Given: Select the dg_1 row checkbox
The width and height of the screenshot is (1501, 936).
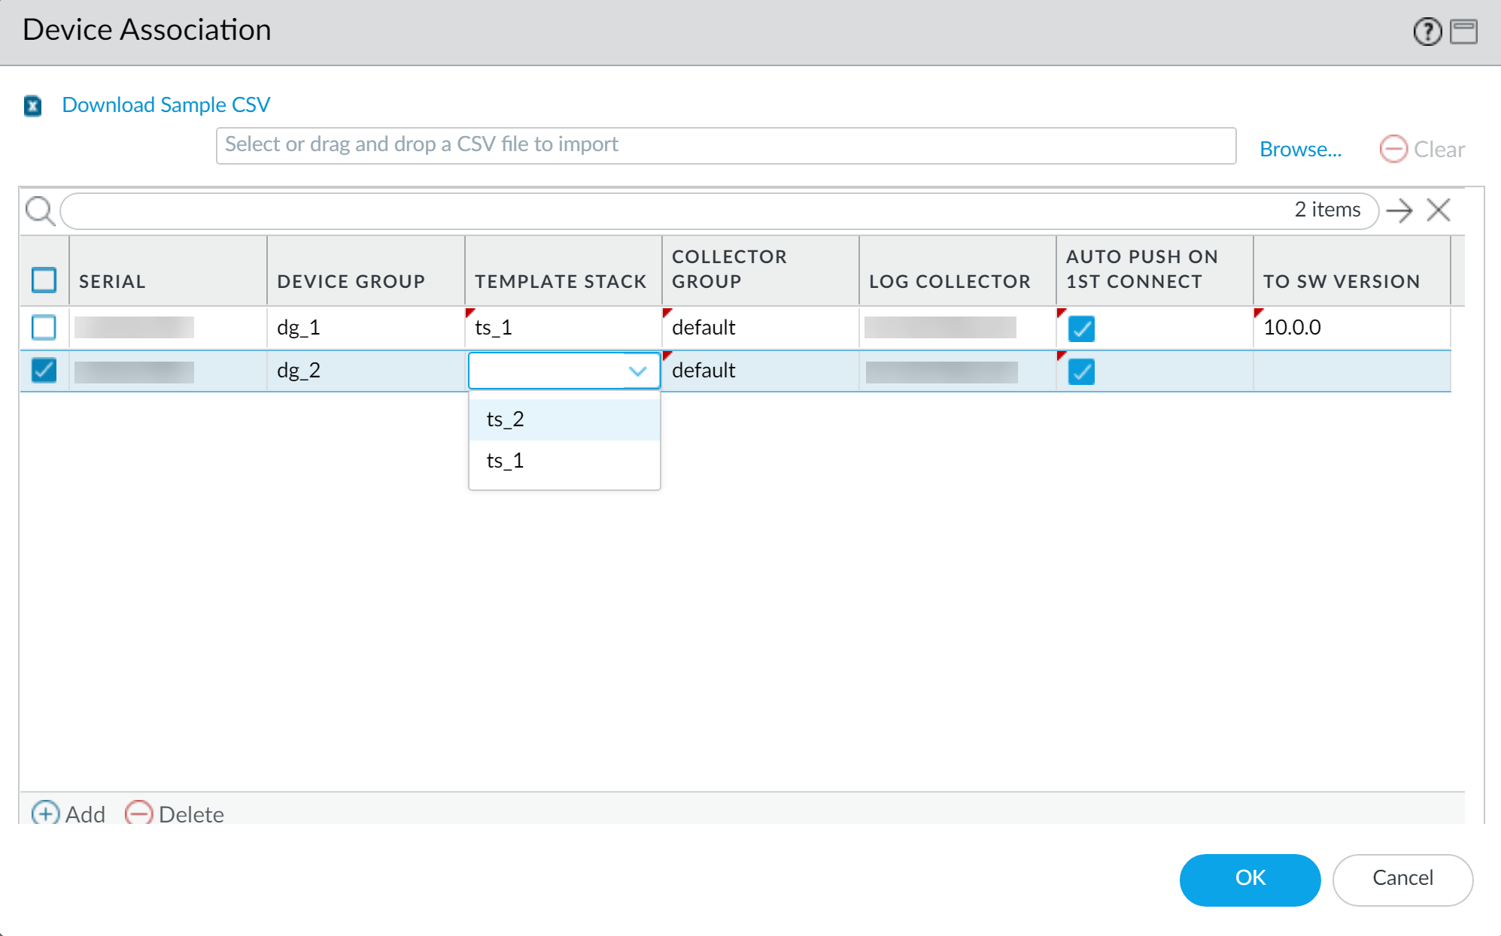Looking at the screenshot, I should 44,327.
